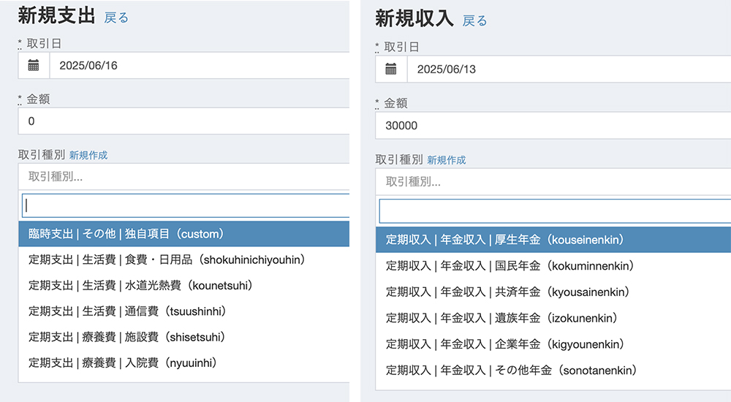Click calendar icon in new expense form

pos(33,66)
